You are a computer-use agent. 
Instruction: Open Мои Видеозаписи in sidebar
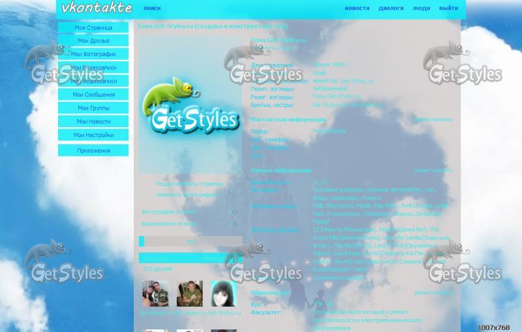point(93,68)
